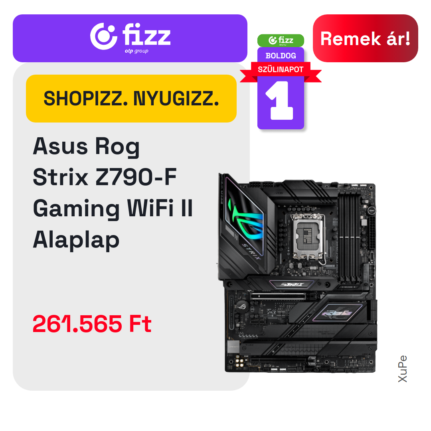Click the Remek ár! red button
The width and height of the screenshot is (431, 431).
pyautogui.click(x=365, y=38)
